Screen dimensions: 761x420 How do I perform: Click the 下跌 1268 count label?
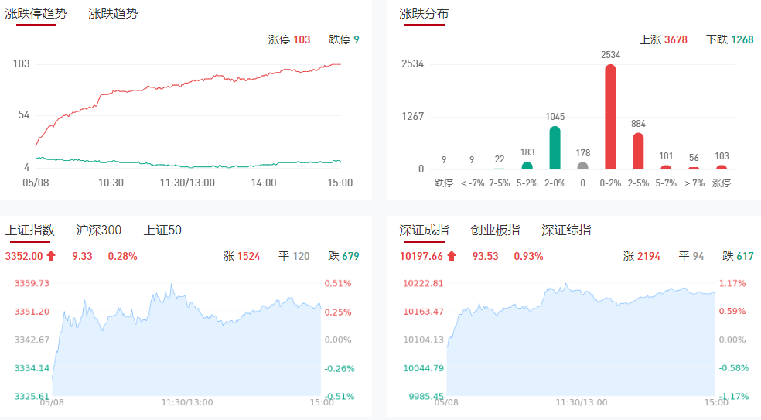pos(729,39)
